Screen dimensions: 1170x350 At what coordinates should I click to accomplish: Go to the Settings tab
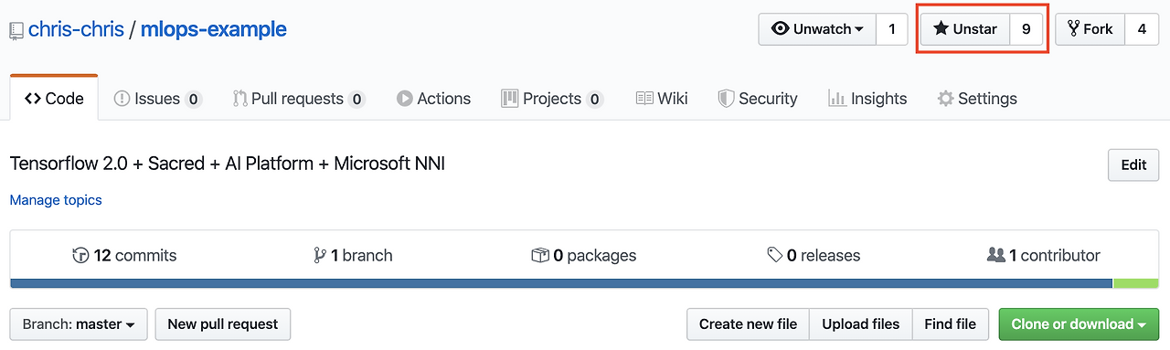(977, 99)
